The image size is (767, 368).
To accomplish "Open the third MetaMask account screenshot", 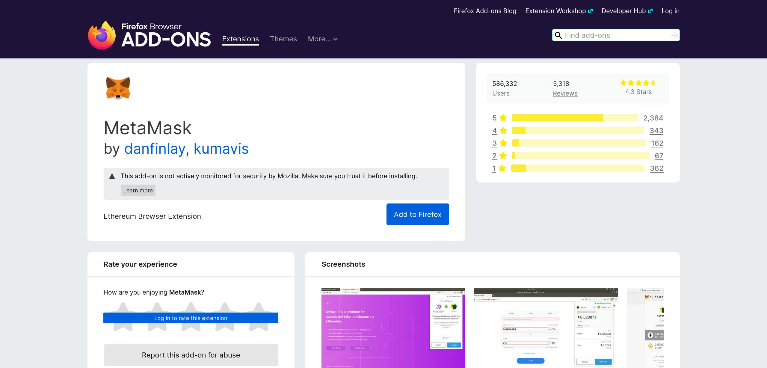I will pos(645,328).
